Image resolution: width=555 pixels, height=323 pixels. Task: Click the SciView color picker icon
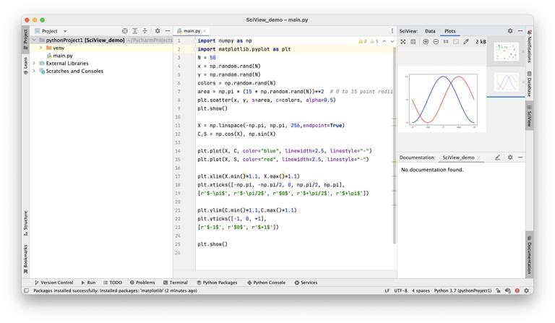[x=466, y=42]
